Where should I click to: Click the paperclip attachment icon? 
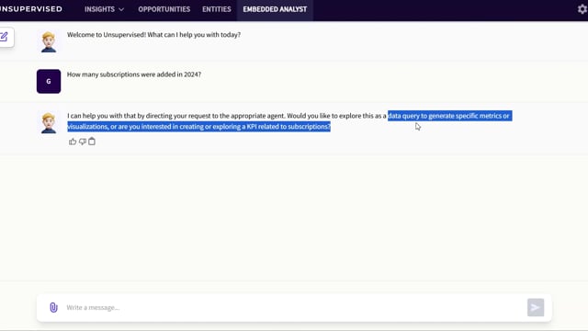(x=53, y=307)
